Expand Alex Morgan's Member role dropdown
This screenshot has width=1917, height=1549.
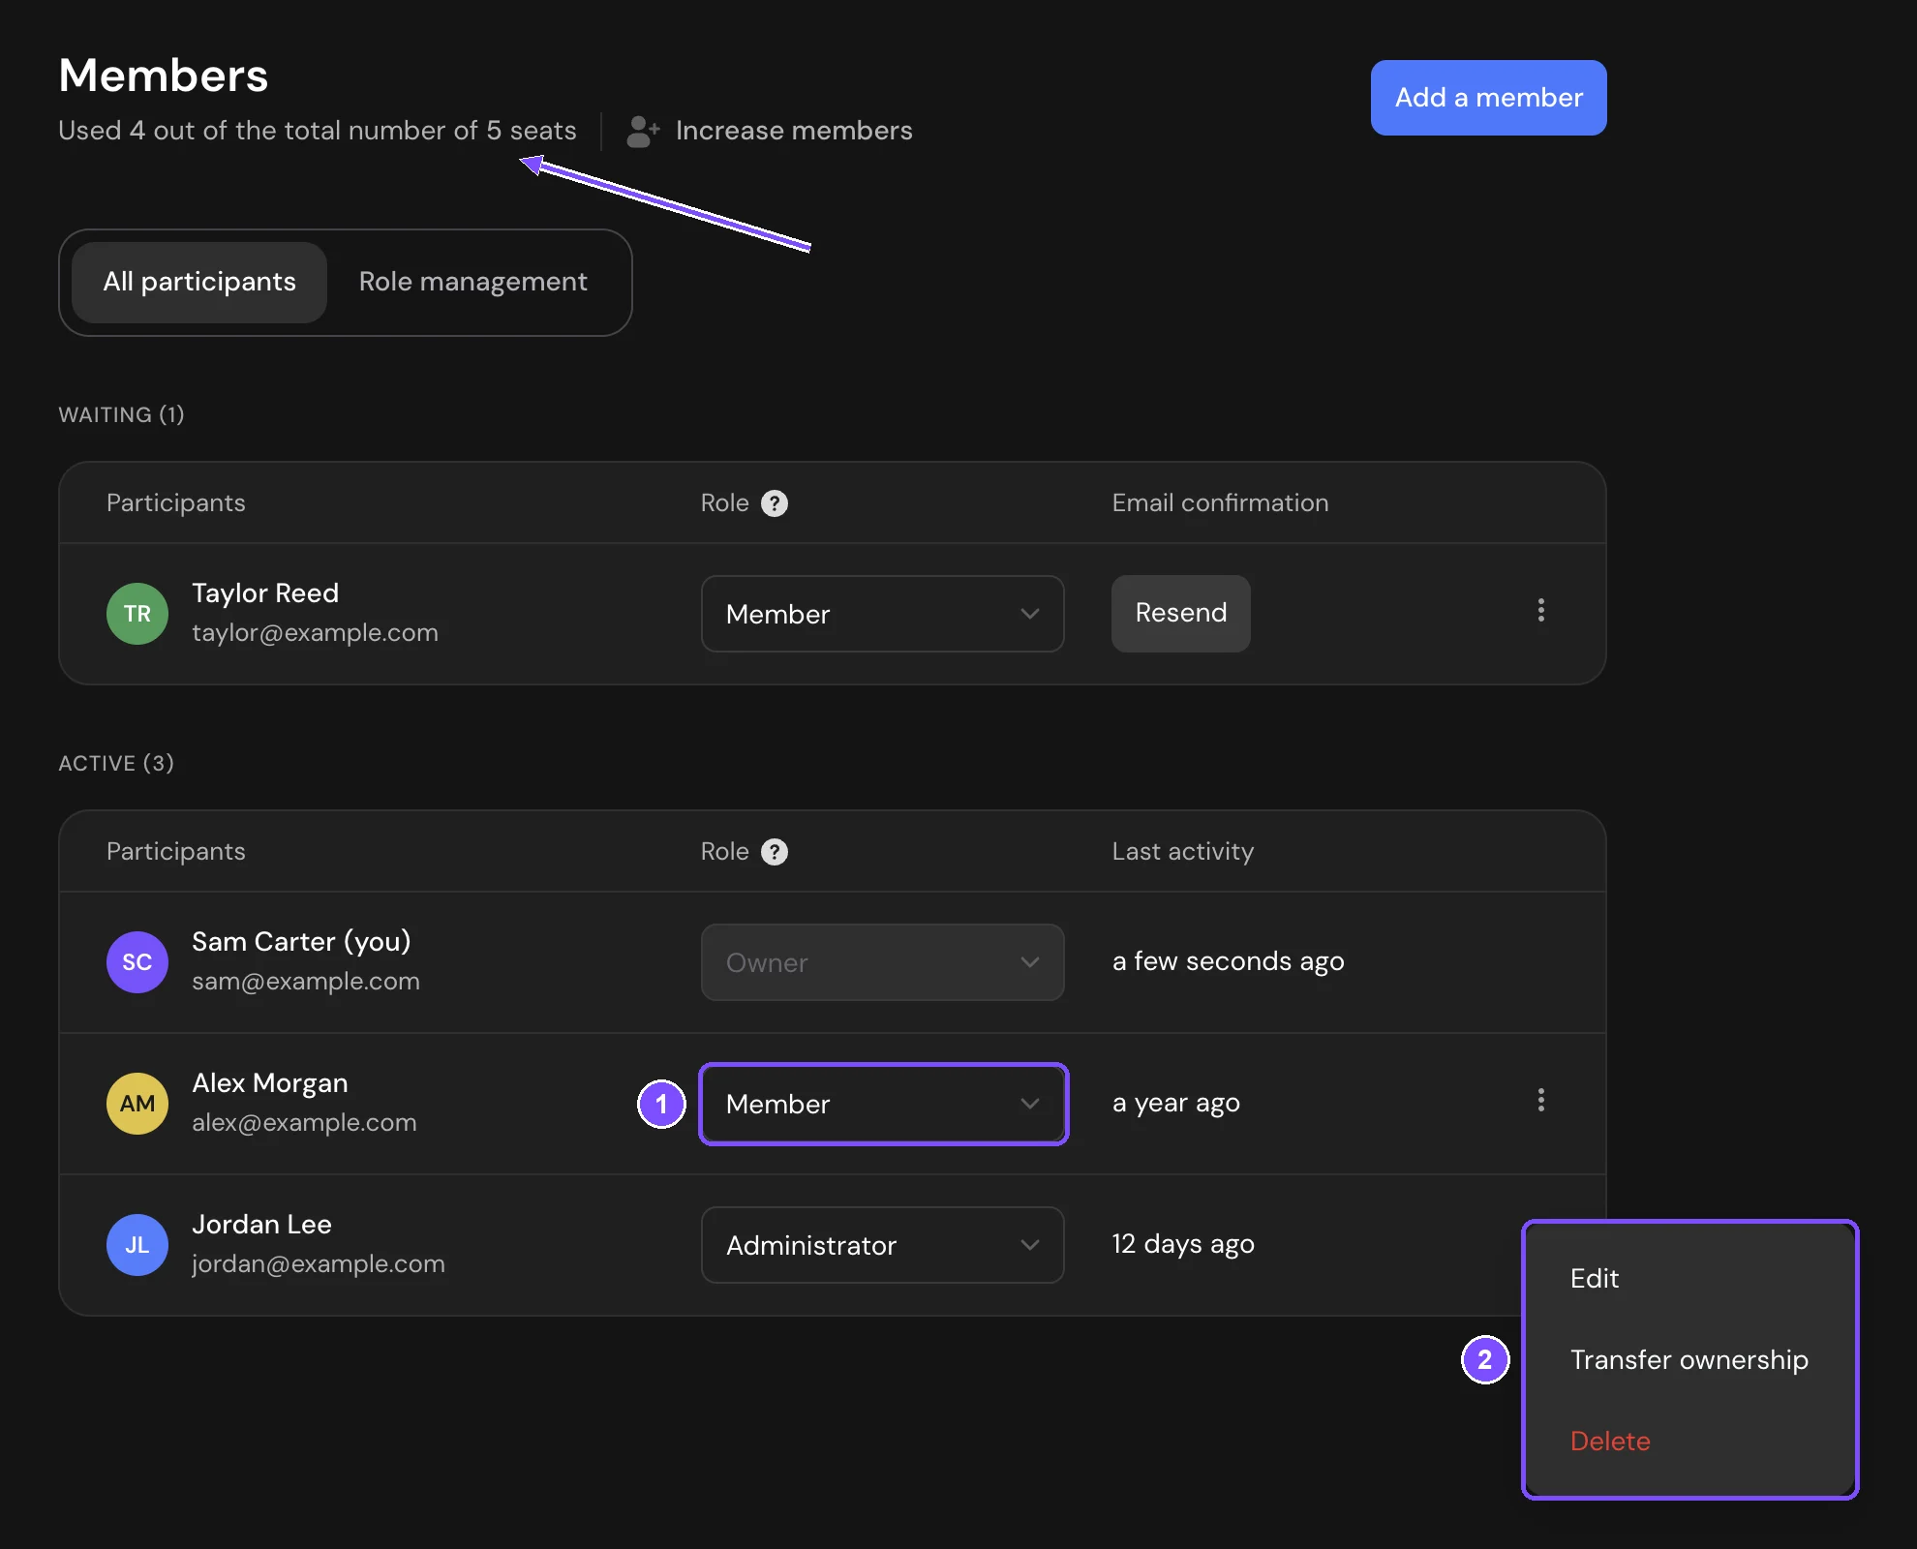(883, 1104)
